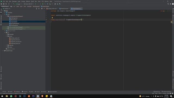Open fragment_third.xml in the tree
This screenshot has height=98, width=174.
pyautogui.click(x=14, y=44)
